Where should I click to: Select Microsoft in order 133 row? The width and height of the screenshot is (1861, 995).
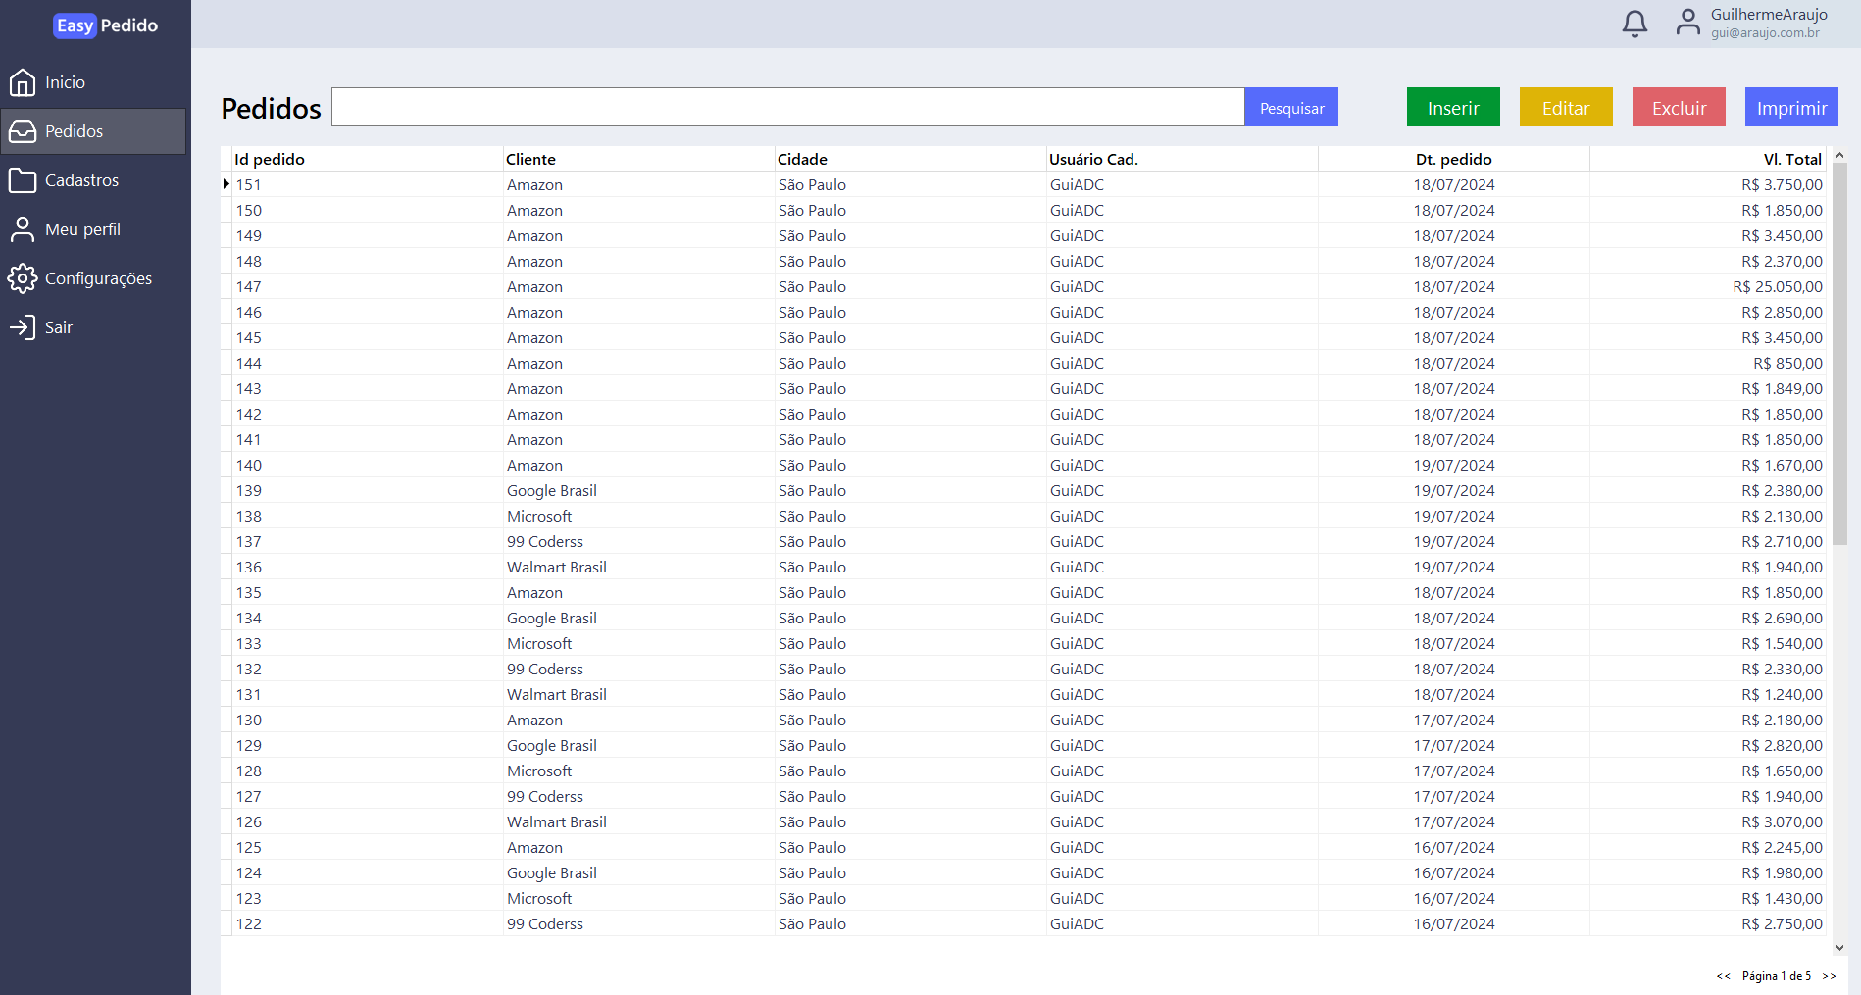tap(539, 643)
